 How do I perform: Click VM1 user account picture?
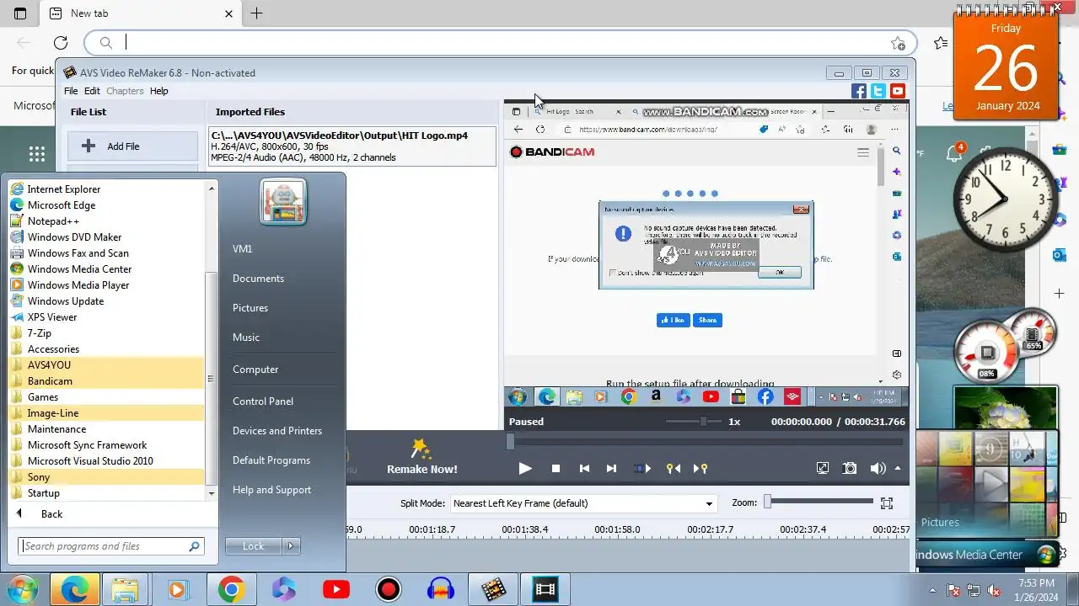point(283,202)
